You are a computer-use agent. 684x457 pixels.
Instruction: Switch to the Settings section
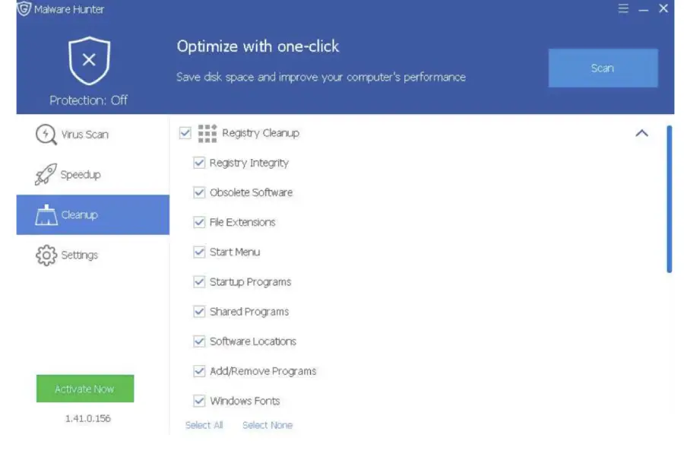(x=78, y=255)
